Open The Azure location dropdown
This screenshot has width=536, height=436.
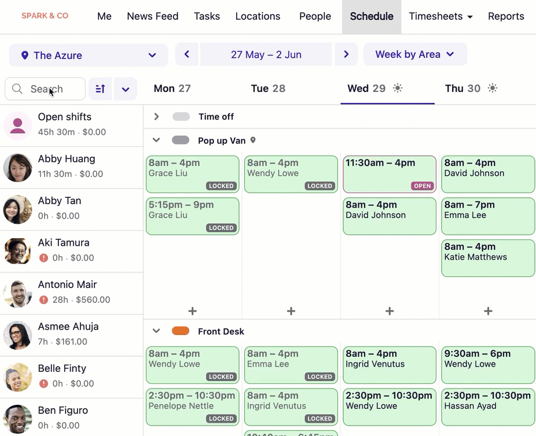click(88, 55)
